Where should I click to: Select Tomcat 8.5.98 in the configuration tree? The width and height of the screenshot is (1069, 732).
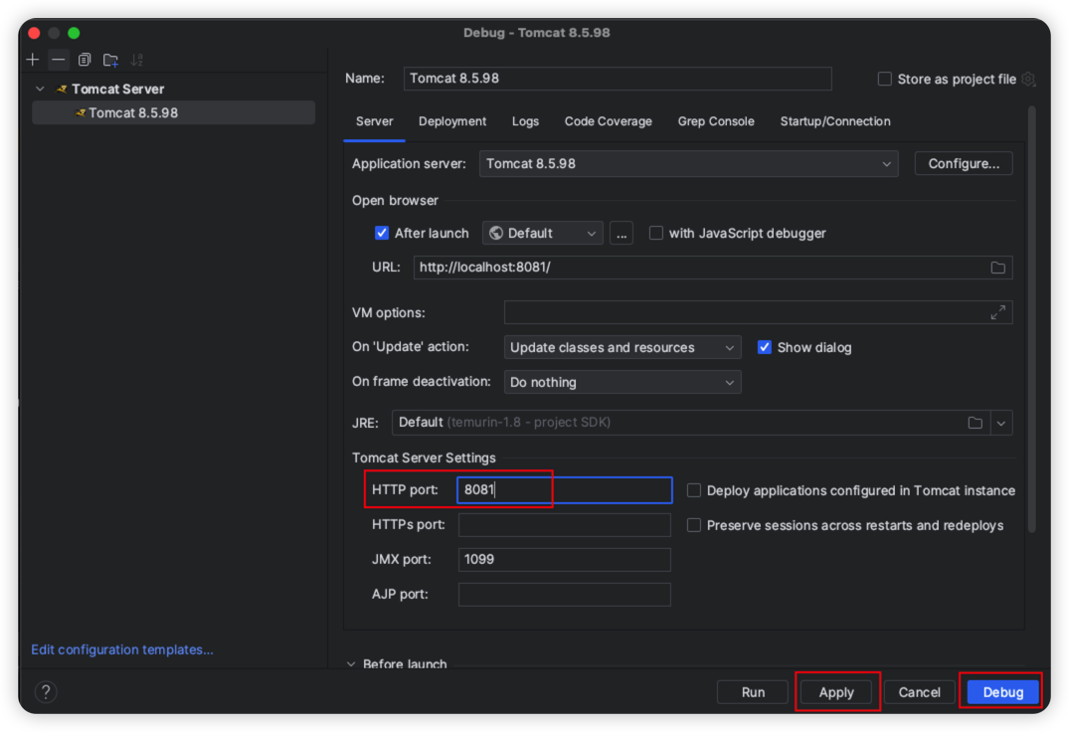pos(173,113)
